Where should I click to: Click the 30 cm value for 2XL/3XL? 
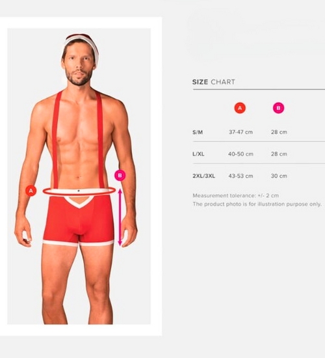pyautogui.click(x=279, y=176)
